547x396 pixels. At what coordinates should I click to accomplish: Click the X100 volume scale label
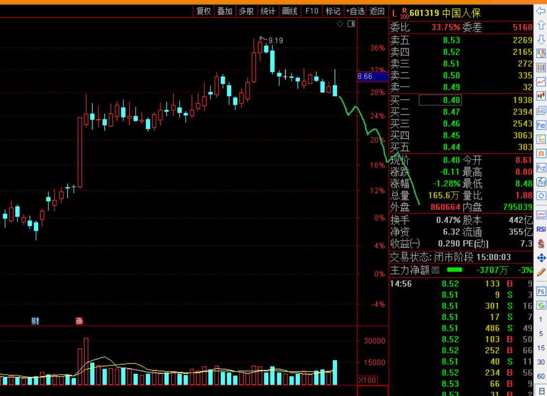(x=367, y=380)
